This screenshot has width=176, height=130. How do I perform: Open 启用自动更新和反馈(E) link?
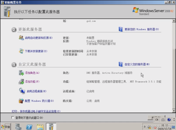point(39,38)
